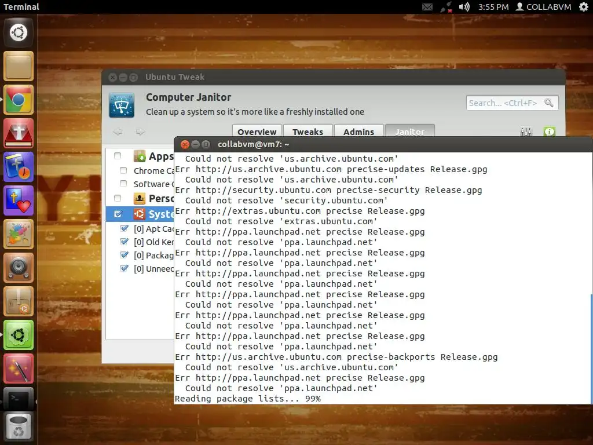
Task: Click the Computer Janitor broom icon
Action: tap(122, 105)
